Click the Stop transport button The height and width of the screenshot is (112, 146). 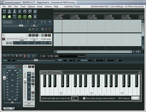pos(17,56)
